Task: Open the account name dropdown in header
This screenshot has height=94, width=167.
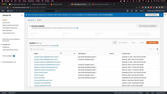Action: click(156, 11)
